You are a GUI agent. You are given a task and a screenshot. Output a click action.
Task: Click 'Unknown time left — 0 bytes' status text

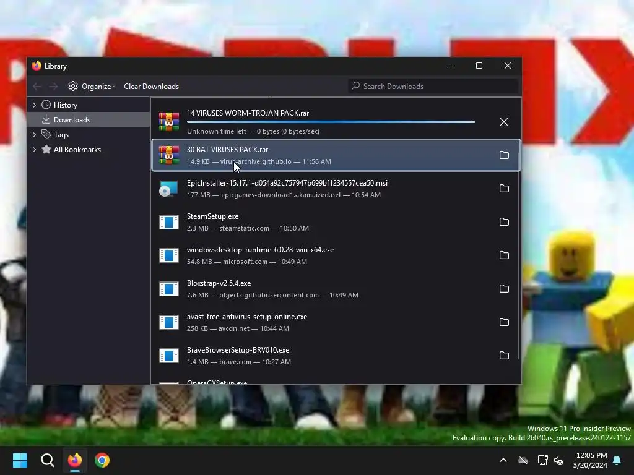tap(253, 131)
